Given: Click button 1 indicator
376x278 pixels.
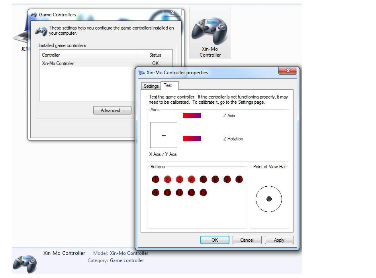Looking at the screenshot, I should pyautogui.click(x=155, y=179).
